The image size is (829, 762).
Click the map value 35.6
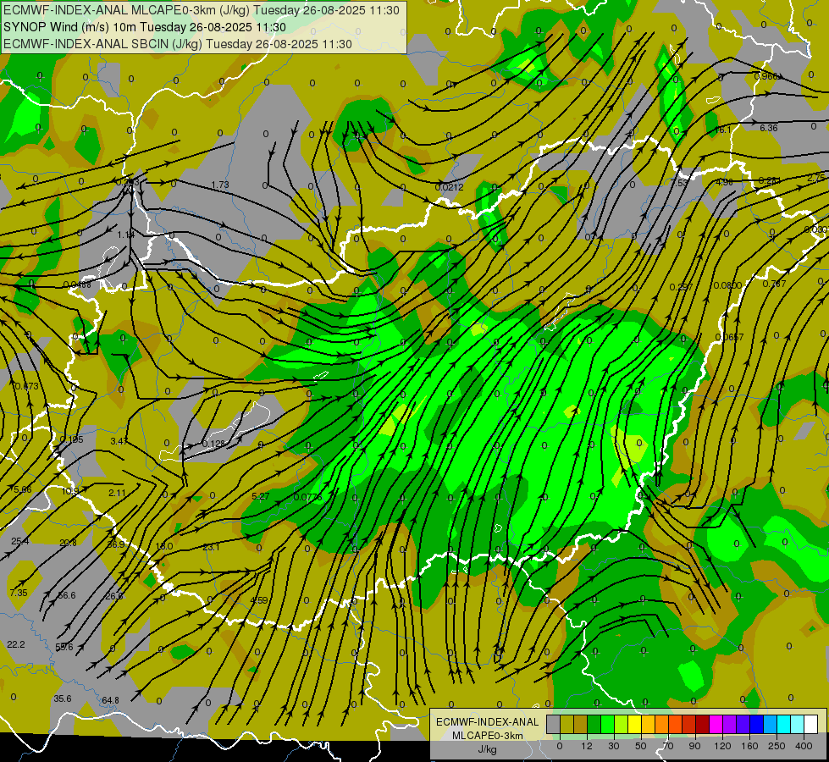(x=63, y=698)
